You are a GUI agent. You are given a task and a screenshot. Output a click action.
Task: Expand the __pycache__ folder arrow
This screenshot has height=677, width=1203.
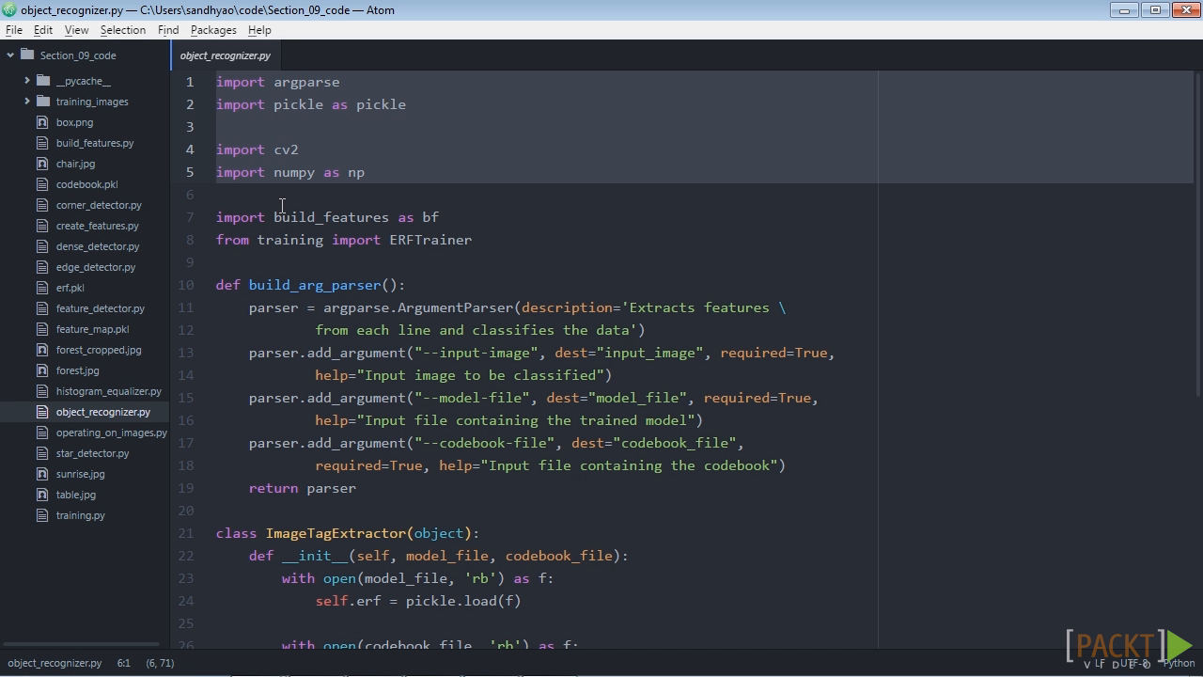pos(27,81)
